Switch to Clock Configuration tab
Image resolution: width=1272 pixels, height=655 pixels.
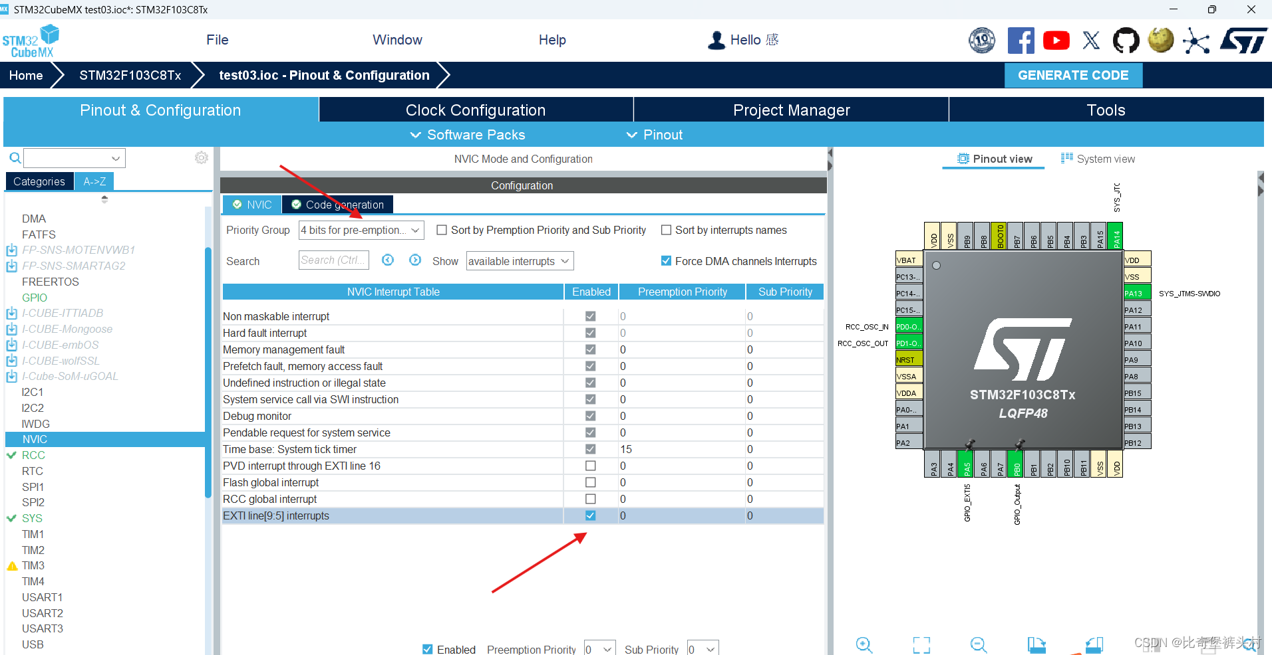(476, 110)
